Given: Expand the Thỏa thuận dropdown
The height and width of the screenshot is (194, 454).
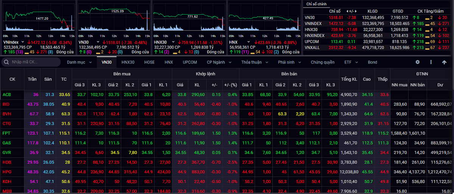Looking at the screenshot, I should coord(254,62).
